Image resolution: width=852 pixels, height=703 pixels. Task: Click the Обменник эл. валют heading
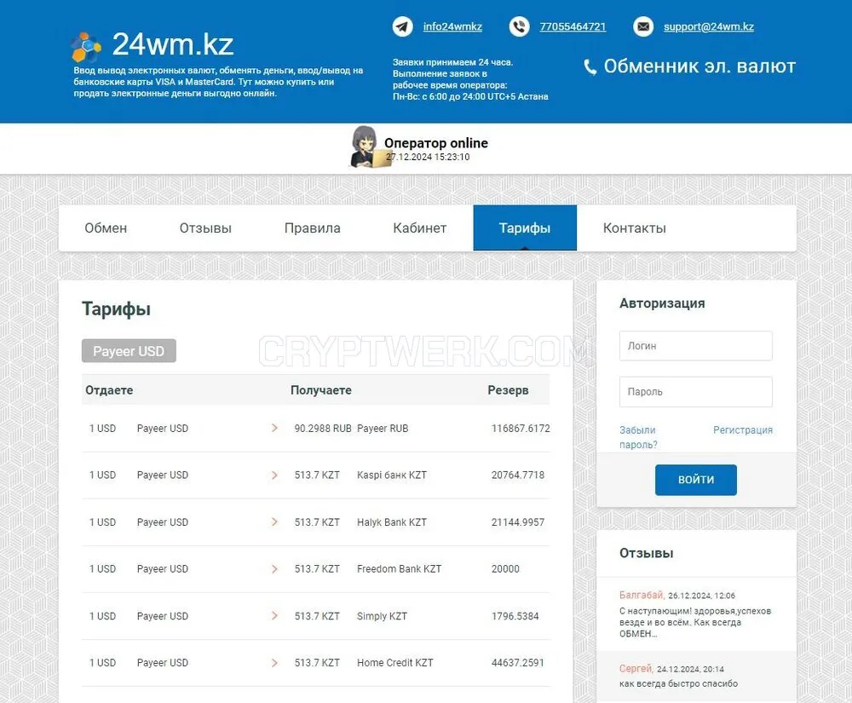(x=699, y=66)
